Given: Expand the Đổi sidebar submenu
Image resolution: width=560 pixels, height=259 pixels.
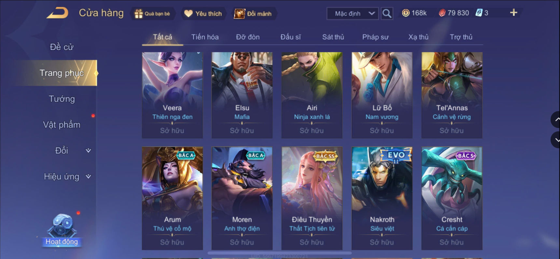Looking at the screenshot, I should [x=88, y=151].
